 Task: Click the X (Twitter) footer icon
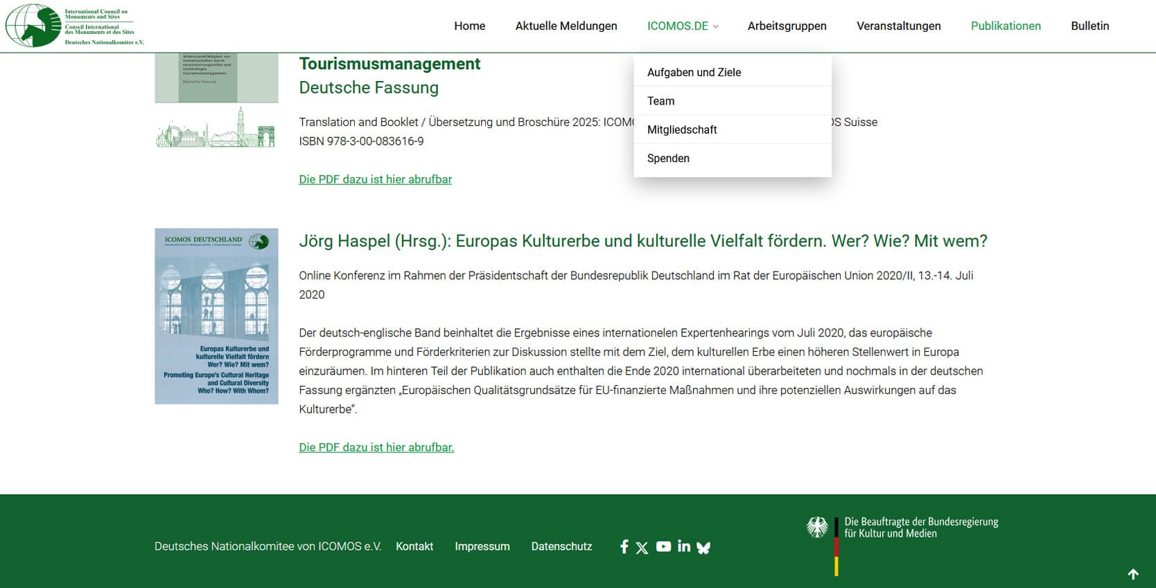coord(642,547)
